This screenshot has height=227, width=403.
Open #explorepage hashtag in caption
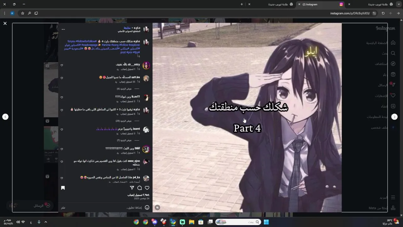click(89, 45)
